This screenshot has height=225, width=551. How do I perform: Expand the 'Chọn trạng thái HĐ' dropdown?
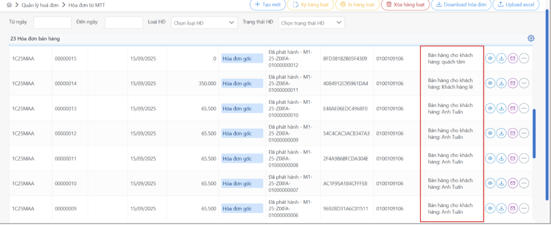tap(311, 23)
